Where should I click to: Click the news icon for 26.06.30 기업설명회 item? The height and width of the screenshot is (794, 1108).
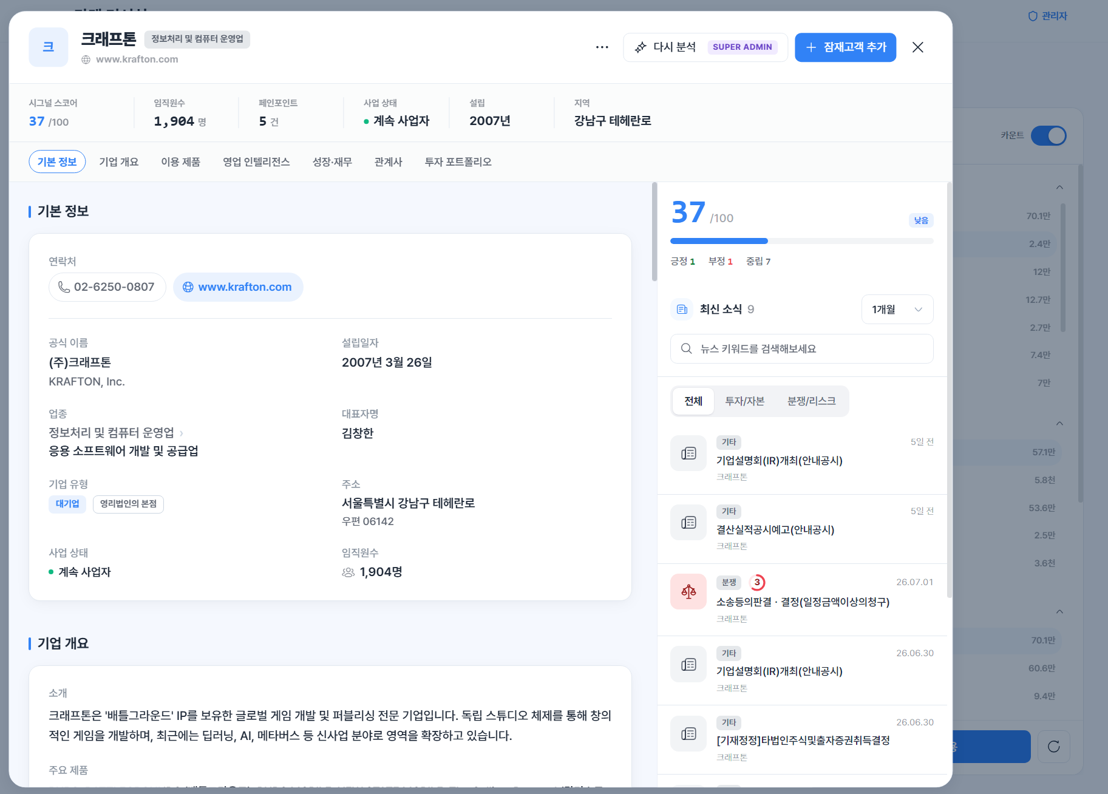point(688,664)
